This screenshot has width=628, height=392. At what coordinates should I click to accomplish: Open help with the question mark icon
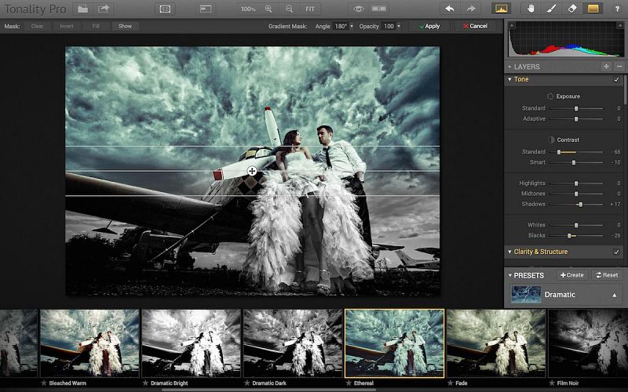pyautogui.click(x=617, y=9)
